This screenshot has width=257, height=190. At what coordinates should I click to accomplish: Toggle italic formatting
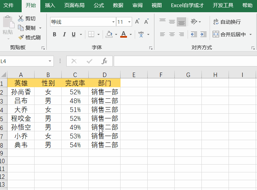click(x=64, y=35)
